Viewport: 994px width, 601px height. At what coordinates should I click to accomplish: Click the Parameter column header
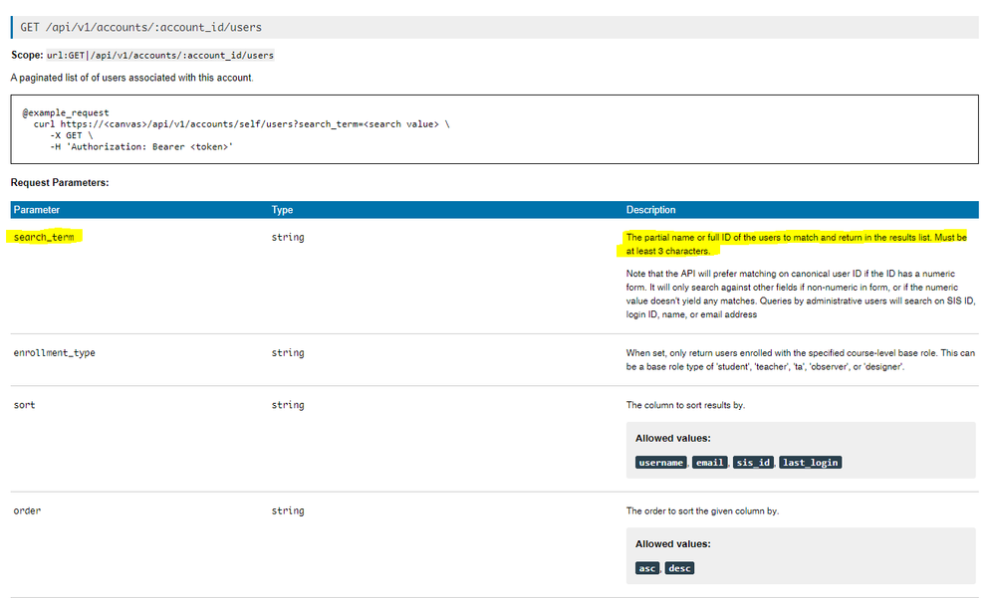pos(37,210)
